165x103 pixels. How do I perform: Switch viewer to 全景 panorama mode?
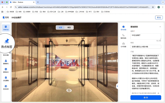click(x=60, y=27)
